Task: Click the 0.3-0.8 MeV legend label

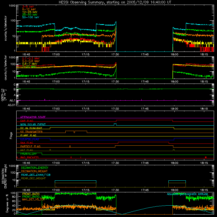Action: (31, 61)
